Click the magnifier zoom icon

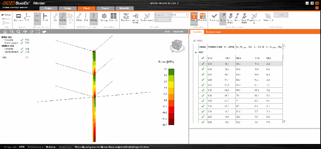click(x=18, y=32)
